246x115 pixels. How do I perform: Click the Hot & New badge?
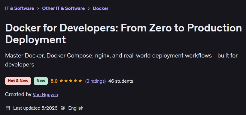tap(18, 81)
